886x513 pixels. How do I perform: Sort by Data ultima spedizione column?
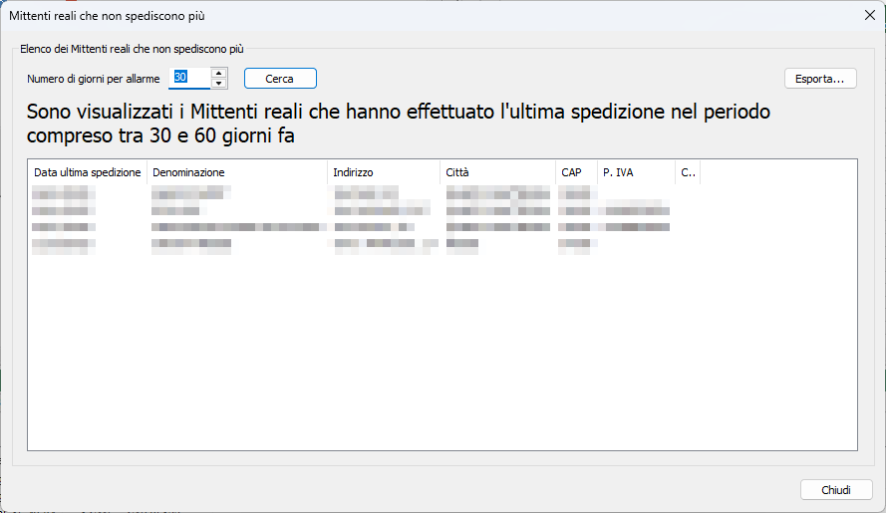coord(87,172)
